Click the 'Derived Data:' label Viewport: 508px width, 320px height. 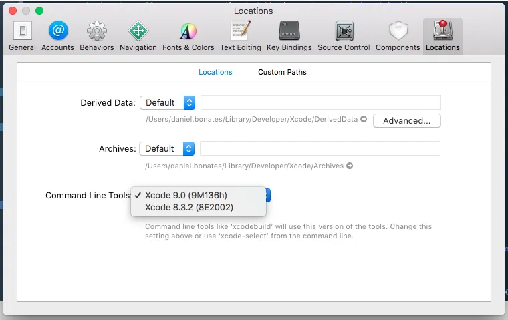108,103
